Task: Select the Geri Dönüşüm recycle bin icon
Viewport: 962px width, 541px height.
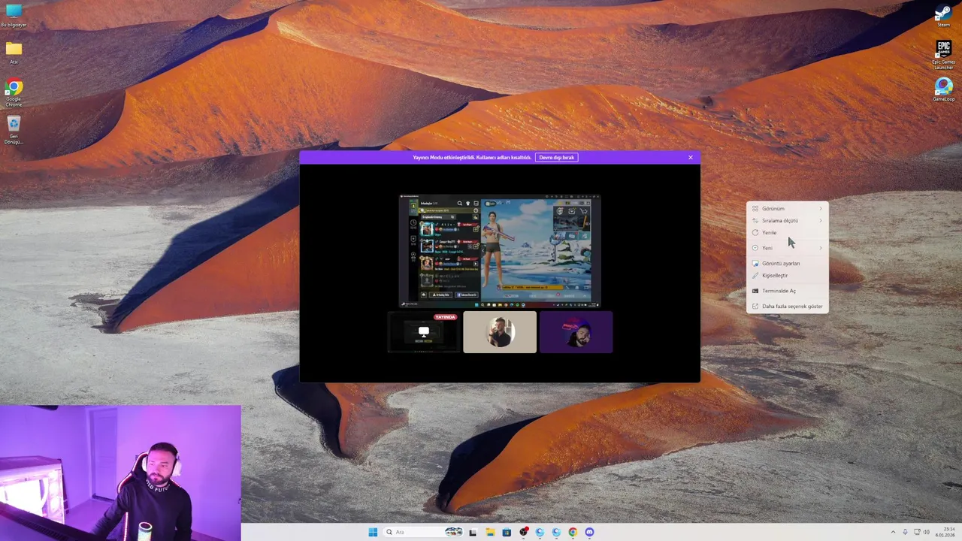Action: (x=14, y=130)
